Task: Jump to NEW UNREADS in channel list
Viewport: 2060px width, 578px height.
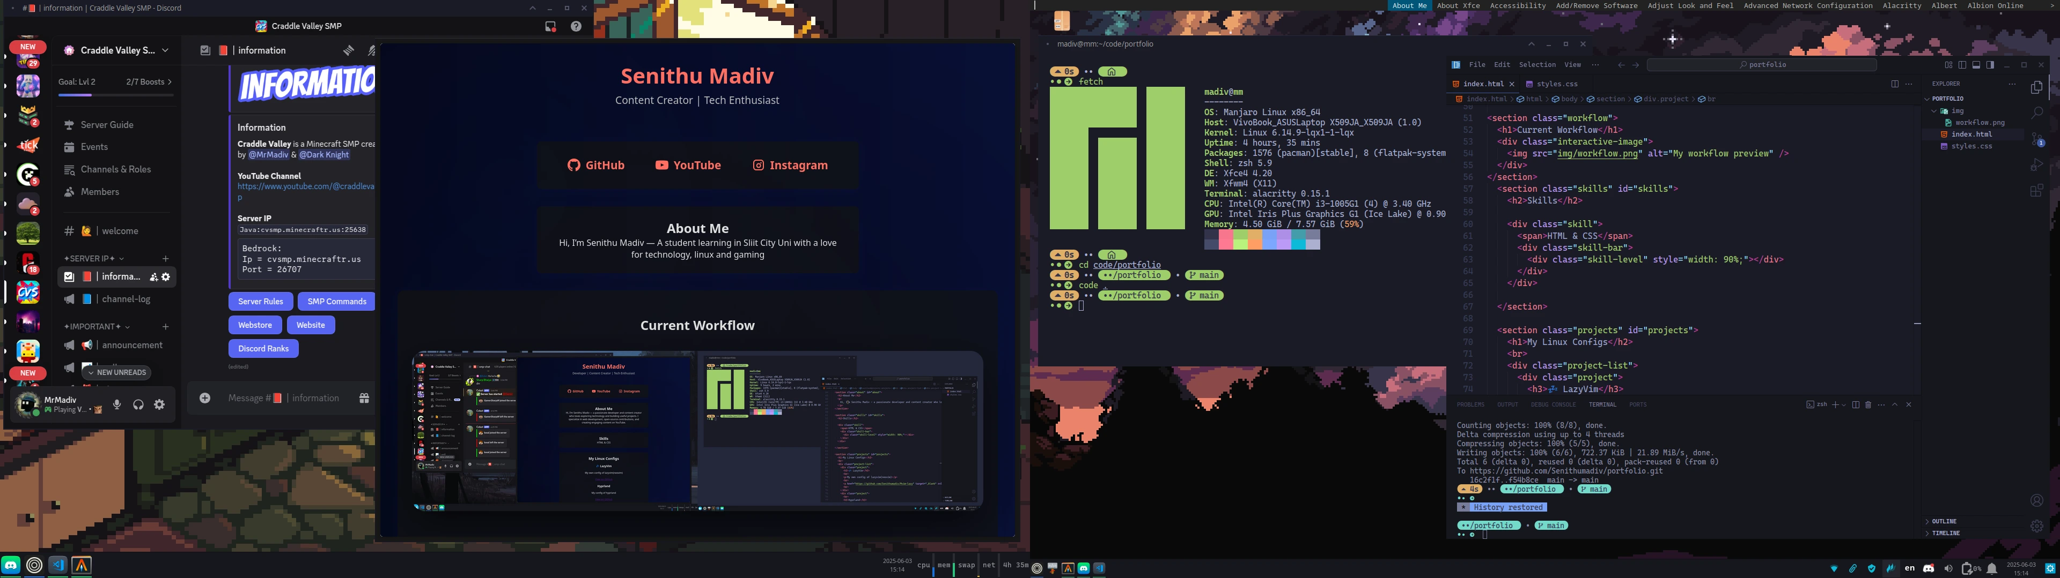Action: 117,373
